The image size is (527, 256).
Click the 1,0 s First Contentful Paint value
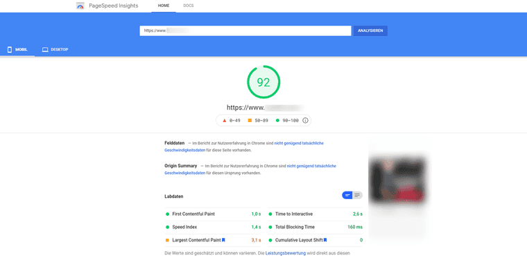(x=256, y=214)
